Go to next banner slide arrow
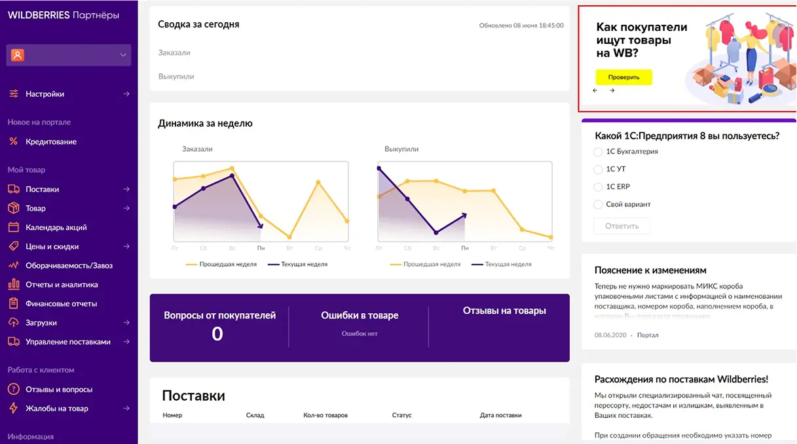The height and width of the screenshot is (444, 797). pos(612,91)
